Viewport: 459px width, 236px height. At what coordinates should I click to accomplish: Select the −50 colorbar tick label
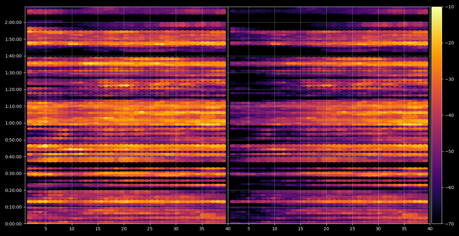[449, 151]
